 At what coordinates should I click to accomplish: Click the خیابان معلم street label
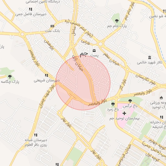coord(111,59)
